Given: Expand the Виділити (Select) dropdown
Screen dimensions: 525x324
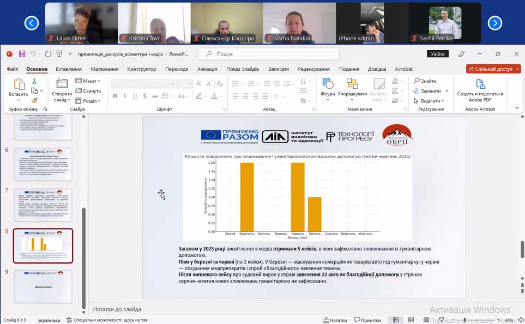Looking at the screenshot, I should click(x=431, y=101).
